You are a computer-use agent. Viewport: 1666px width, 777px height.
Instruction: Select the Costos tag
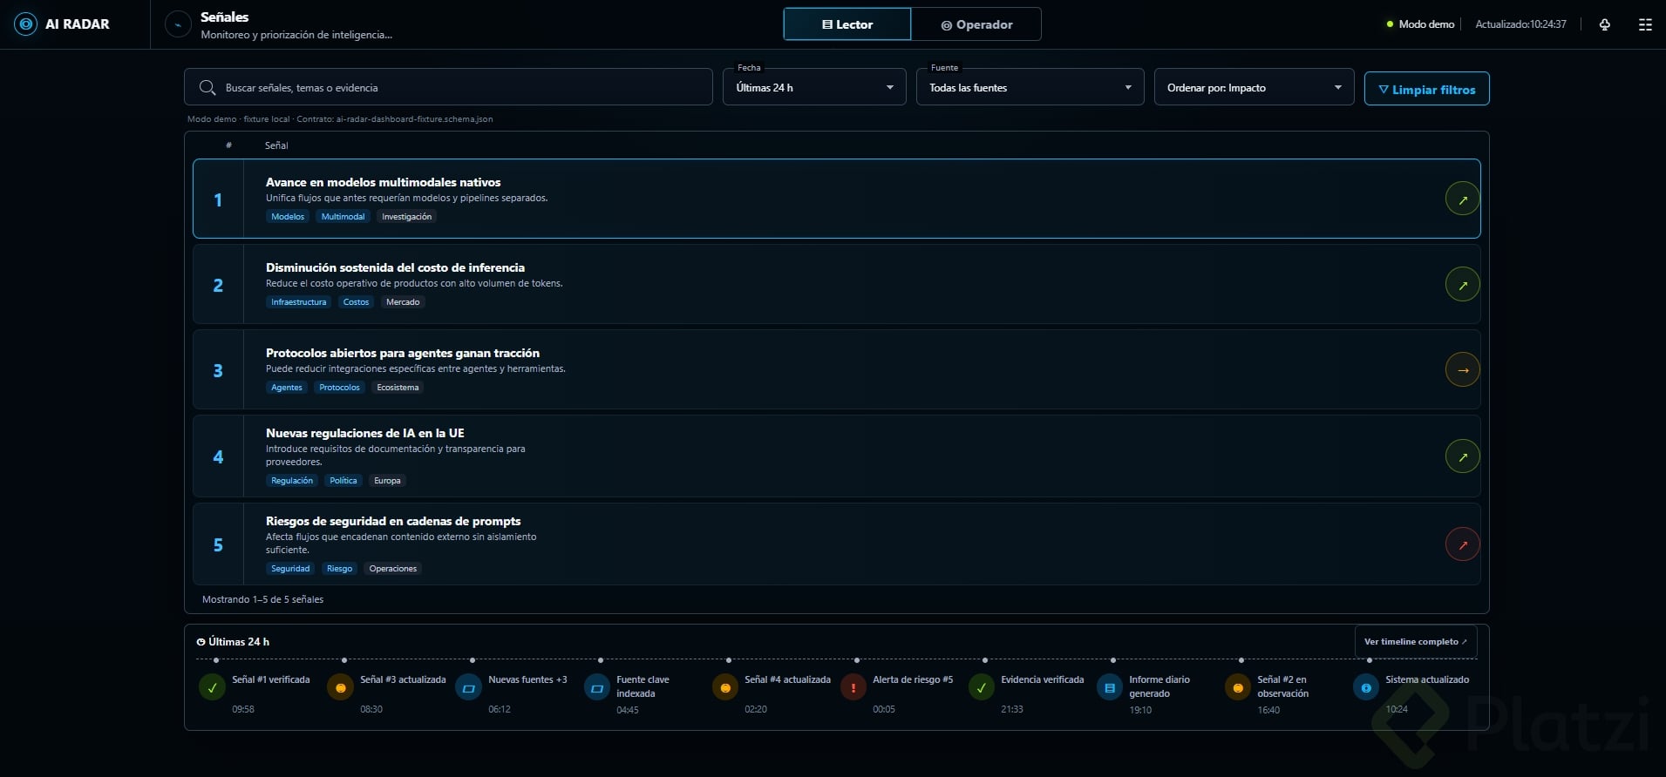click(356, 302)
